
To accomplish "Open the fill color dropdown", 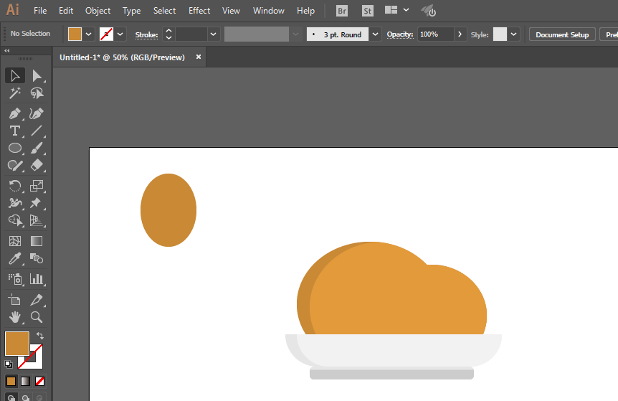I will click(x=89, y=34).
